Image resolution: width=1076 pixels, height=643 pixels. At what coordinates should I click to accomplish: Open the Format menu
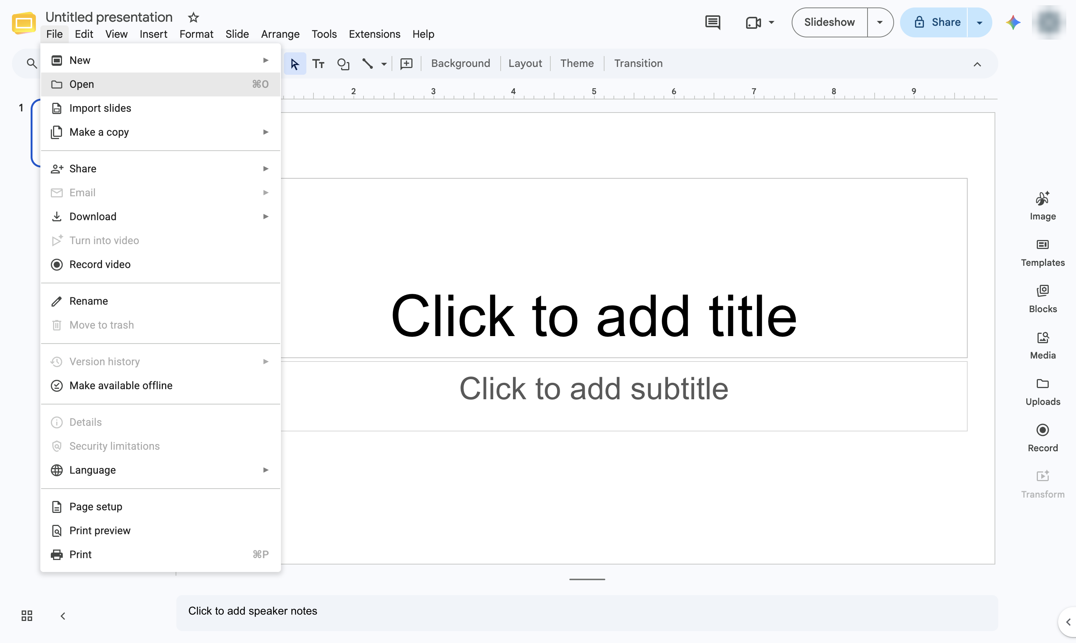pos(196,34)
